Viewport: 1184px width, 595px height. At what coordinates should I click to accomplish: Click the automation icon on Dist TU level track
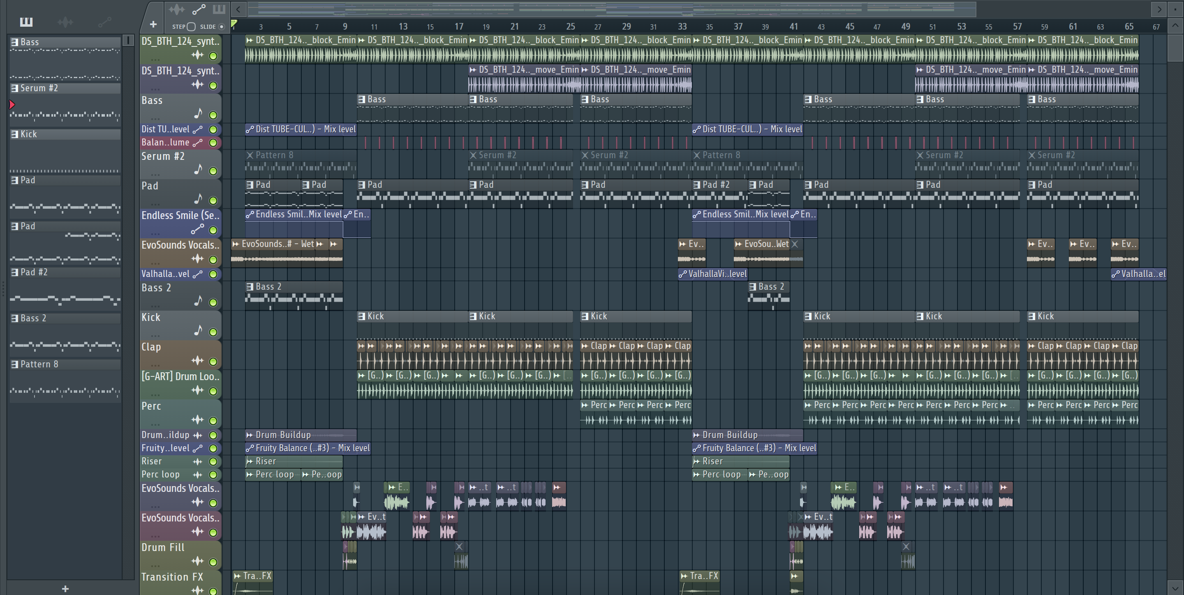pyautogui.click(x=198, y=129)
